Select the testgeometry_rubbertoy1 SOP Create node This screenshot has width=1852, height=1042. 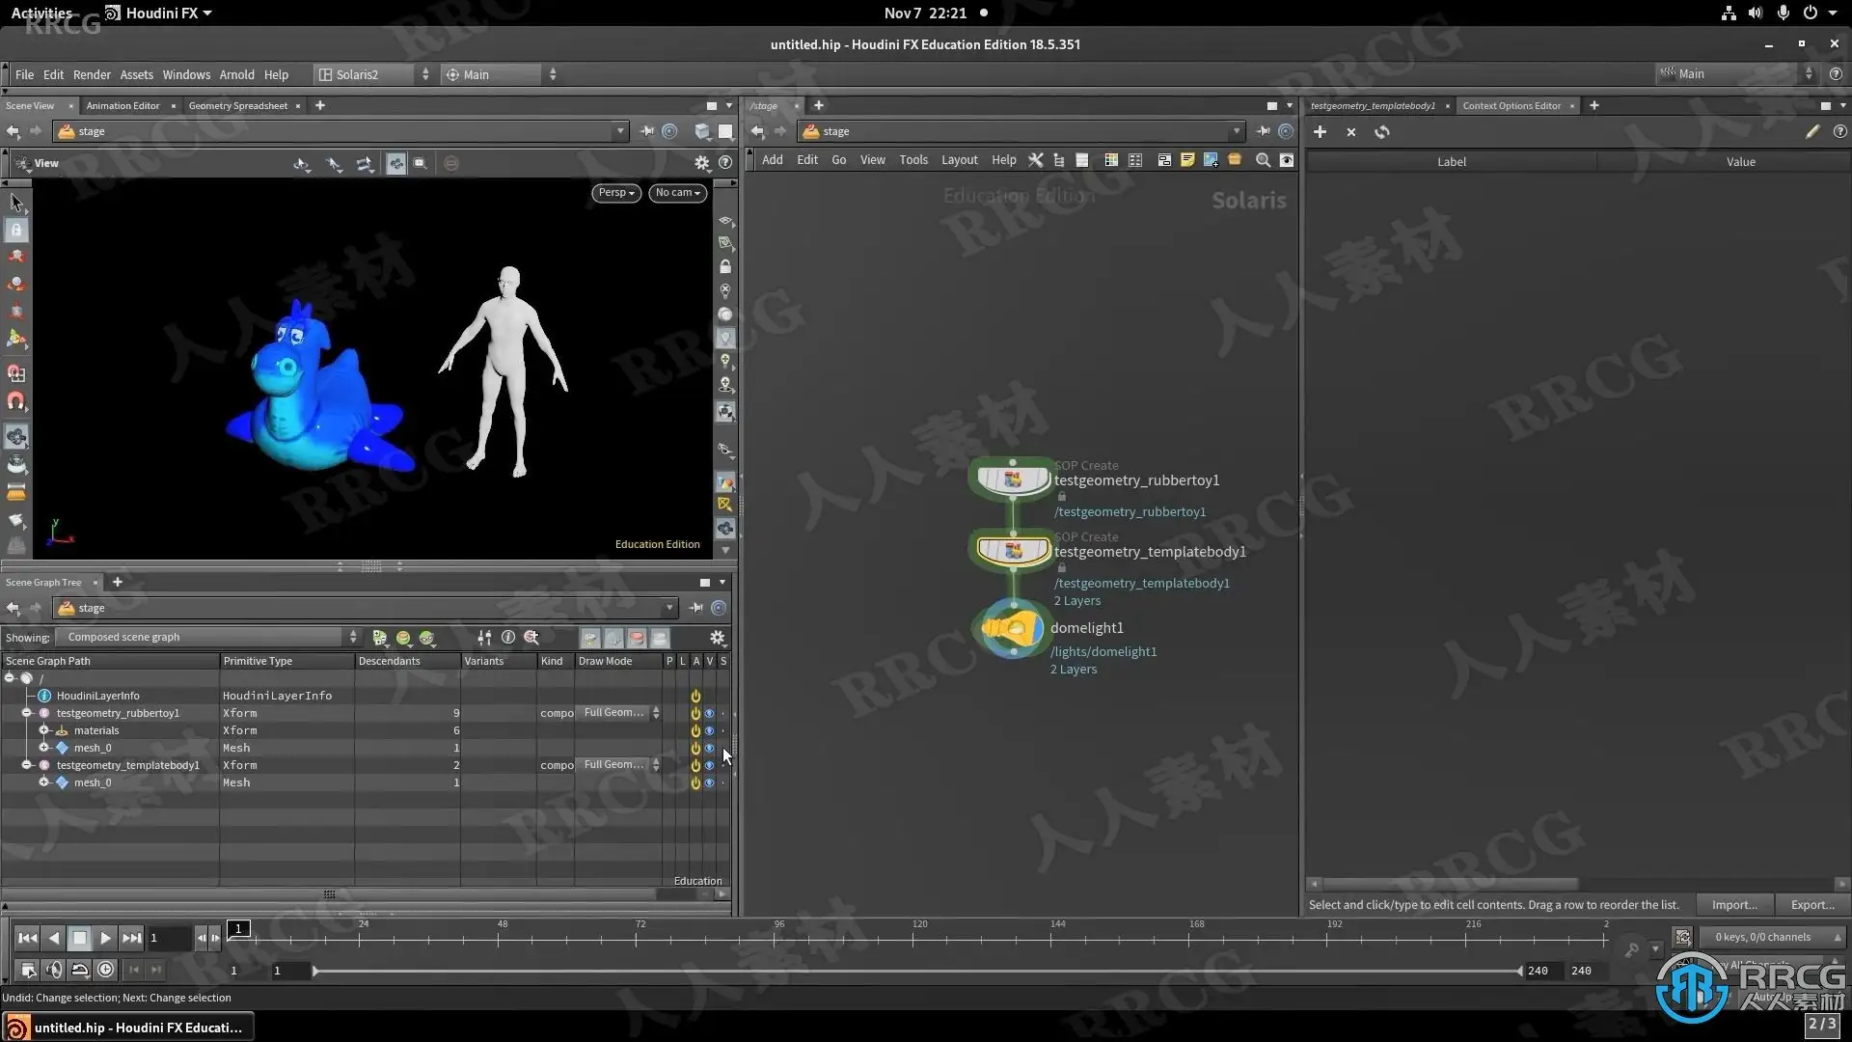(x=1012, y=480)
